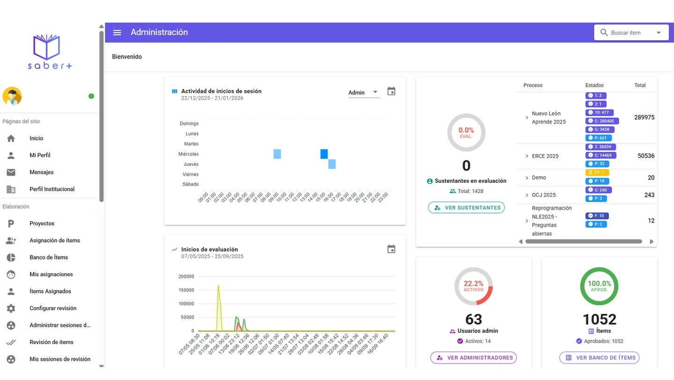Click the Perfil Institucional building icon
This screenshot has height=380, width=674.
tap(11, 189)
